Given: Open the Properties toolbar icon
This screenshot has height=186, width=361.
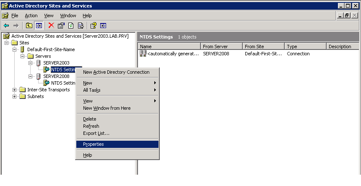Looking at the screenshot, I should pyautogui.click(x=61, y=26).
